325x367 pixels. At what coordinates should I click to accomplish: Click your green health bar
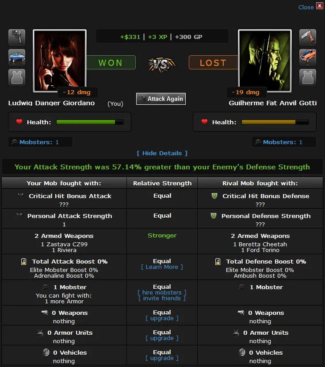click(x=90, y=122)
